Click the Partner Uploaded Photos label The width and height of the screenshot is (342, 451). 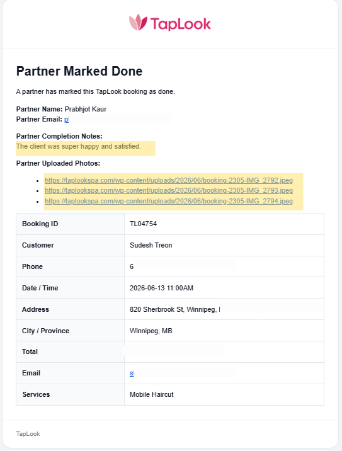[x=58, y=163]
